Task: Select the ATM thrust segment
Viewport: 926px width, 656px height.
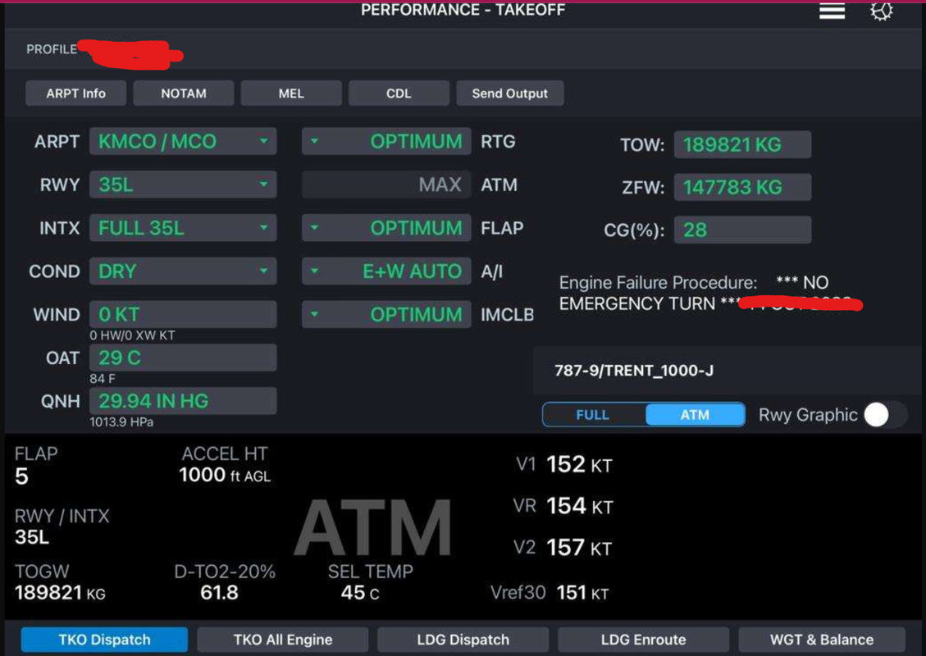Action: point(695,414)
